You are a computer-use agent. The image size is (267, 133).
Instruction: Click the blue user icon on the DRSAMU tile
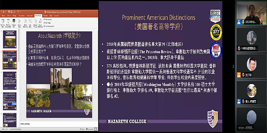(x=239, y=22)
